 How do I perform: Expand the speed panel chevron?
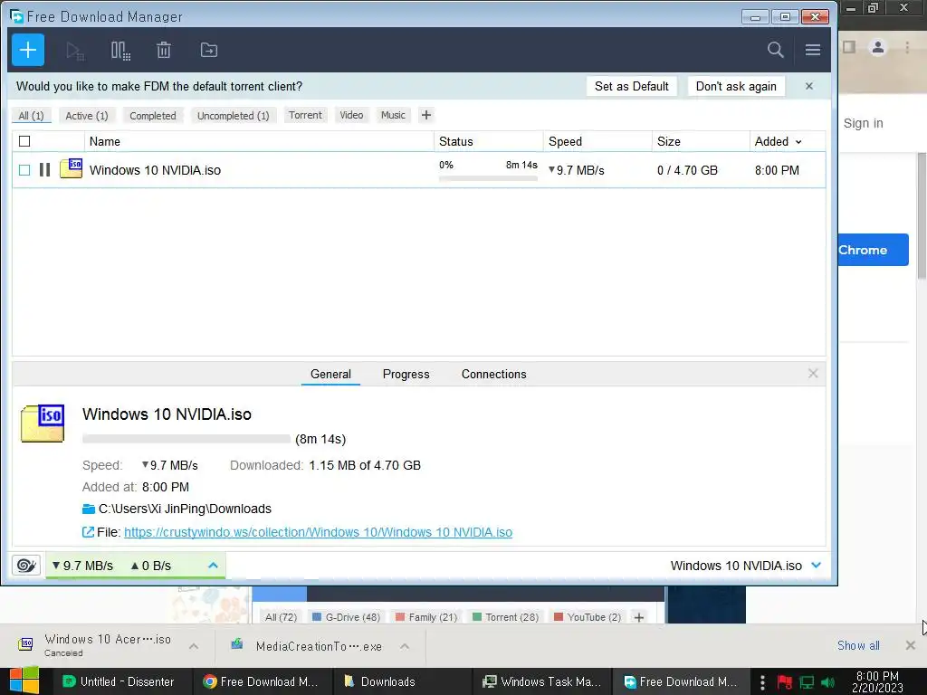pyautogui.click(x=213, y=566)
